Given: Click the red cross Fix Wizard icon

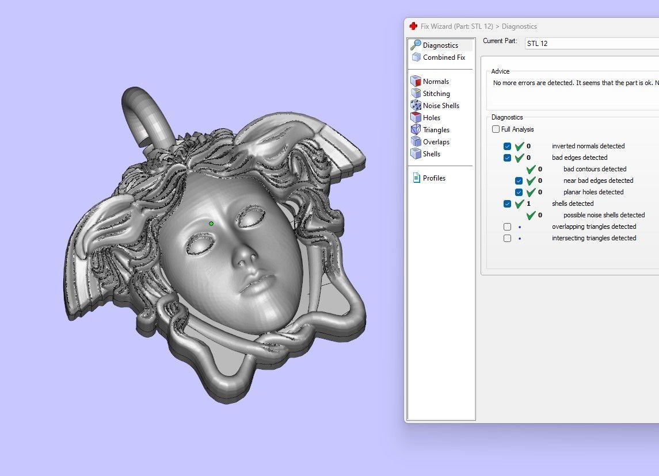Looking at the screenshot, I should [x=413, y=26].
